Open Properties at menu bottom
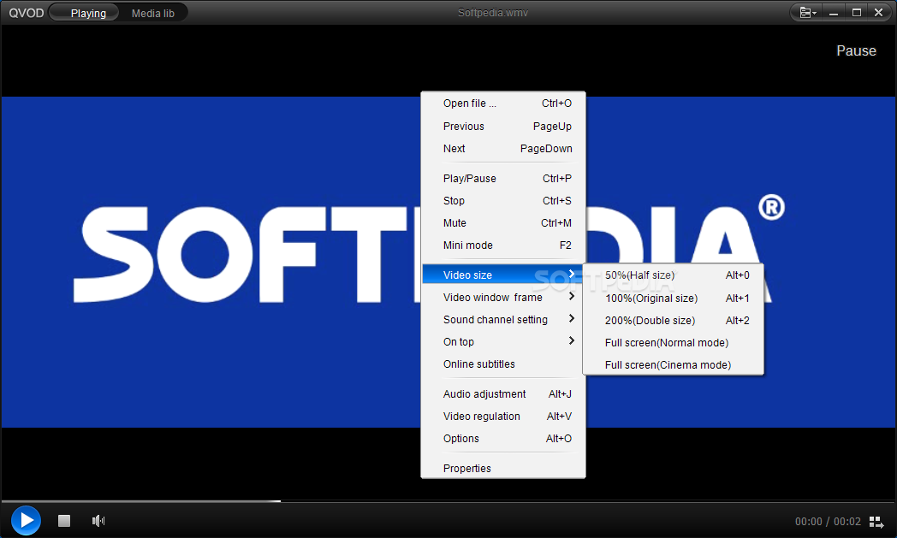Viewport: 897px width, 538px height. coord(503,468)
